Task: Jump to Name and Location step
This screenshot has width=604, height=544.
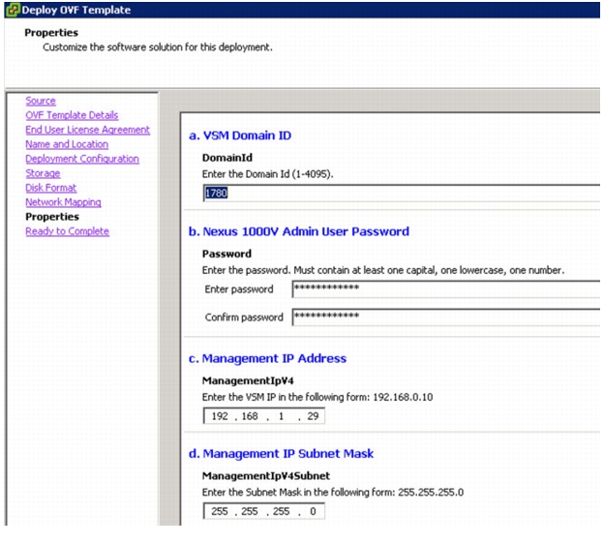Action: coord(67,144)
